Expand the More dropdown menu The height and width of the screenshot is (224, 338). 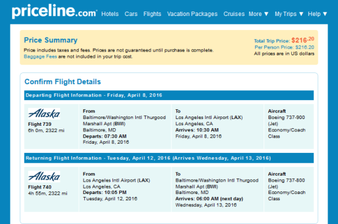pyautogui.click(x=258, y=14)
